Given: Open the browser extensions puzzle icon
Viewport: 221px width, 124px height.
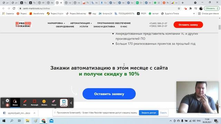Looking at the screenshot, I should [x=191, y=8].
